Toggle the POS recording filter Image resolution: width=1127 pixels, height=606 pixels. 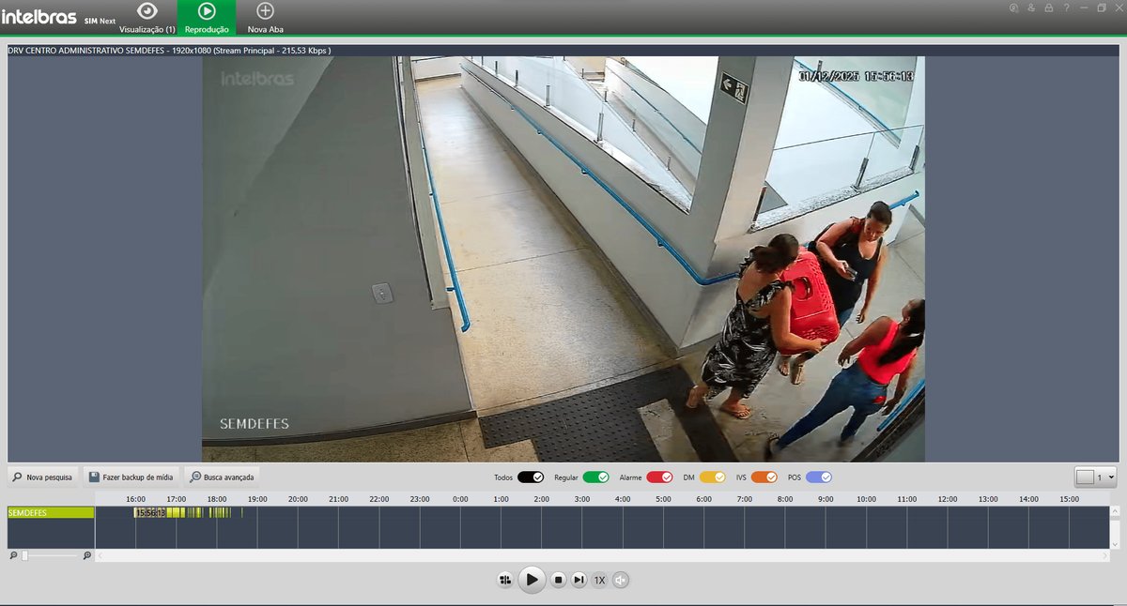(x=819, y=477)
